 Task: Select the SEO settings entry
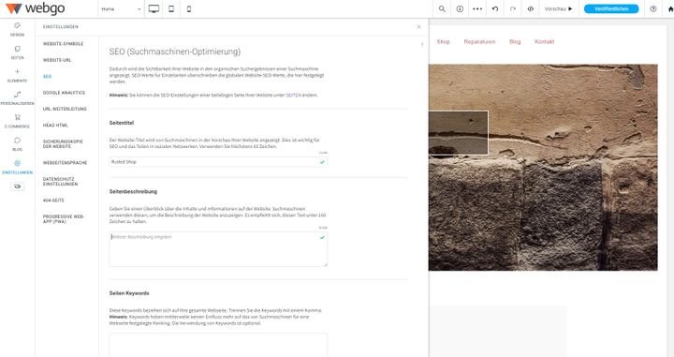point(48,77)
